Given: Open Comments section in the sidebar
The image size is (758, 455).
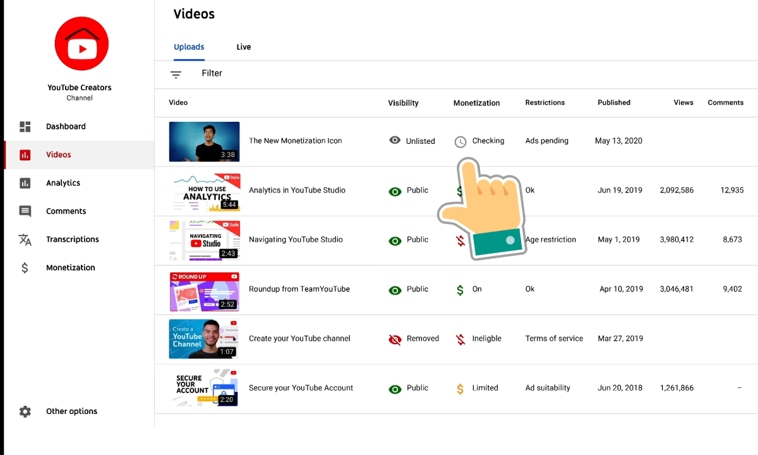Looking at the screenshot, I should point(66,211).
